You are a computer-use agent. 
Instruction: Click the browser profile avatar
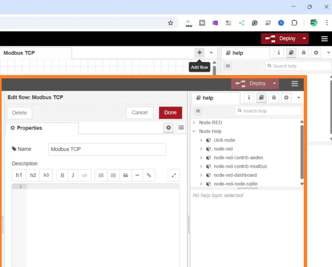[x=314, y=23]
